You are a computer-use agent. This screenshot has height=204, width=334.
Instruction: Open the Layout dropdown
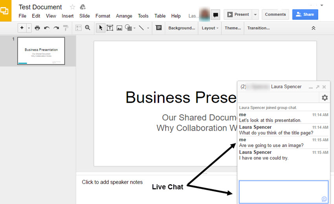tap(210, 28)
